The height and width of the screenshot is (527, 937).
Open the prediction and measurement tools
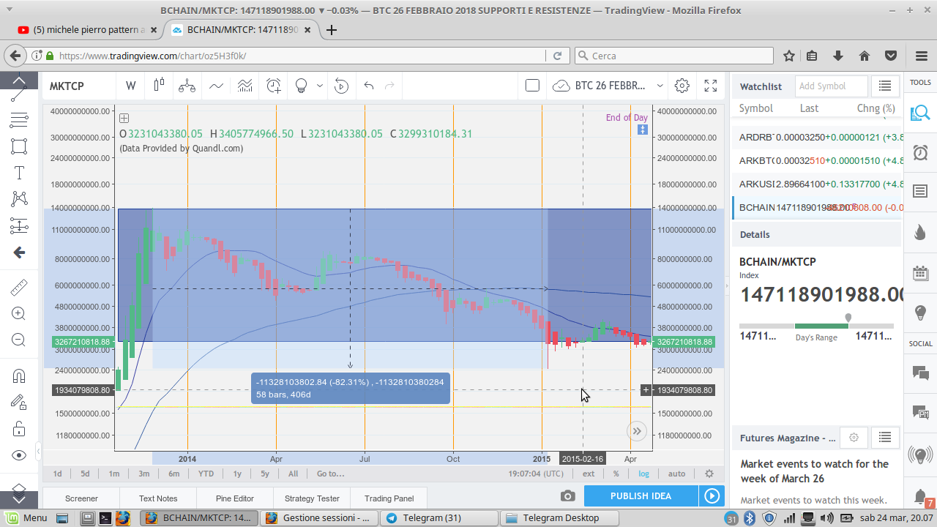[19, 226]
